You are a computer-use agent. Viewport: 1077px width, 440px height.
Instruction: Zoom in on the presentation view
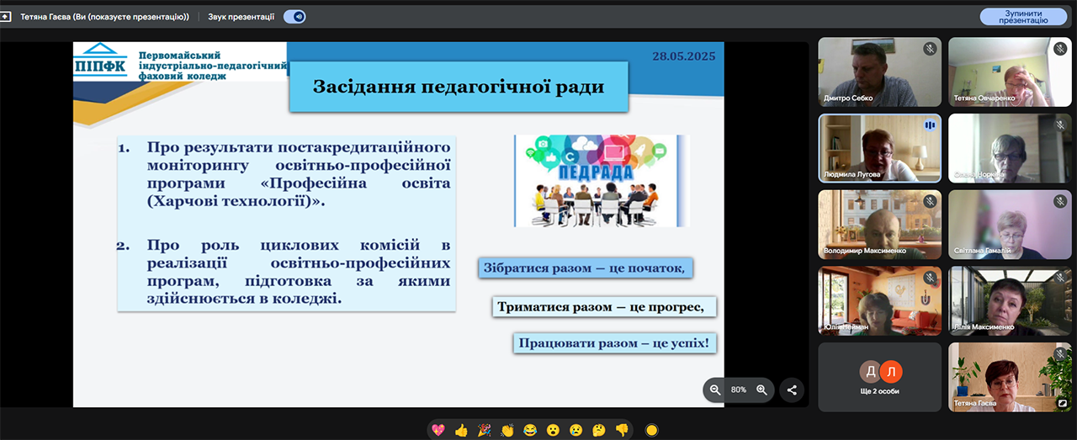pyautogui.click(x=761, y=390)
